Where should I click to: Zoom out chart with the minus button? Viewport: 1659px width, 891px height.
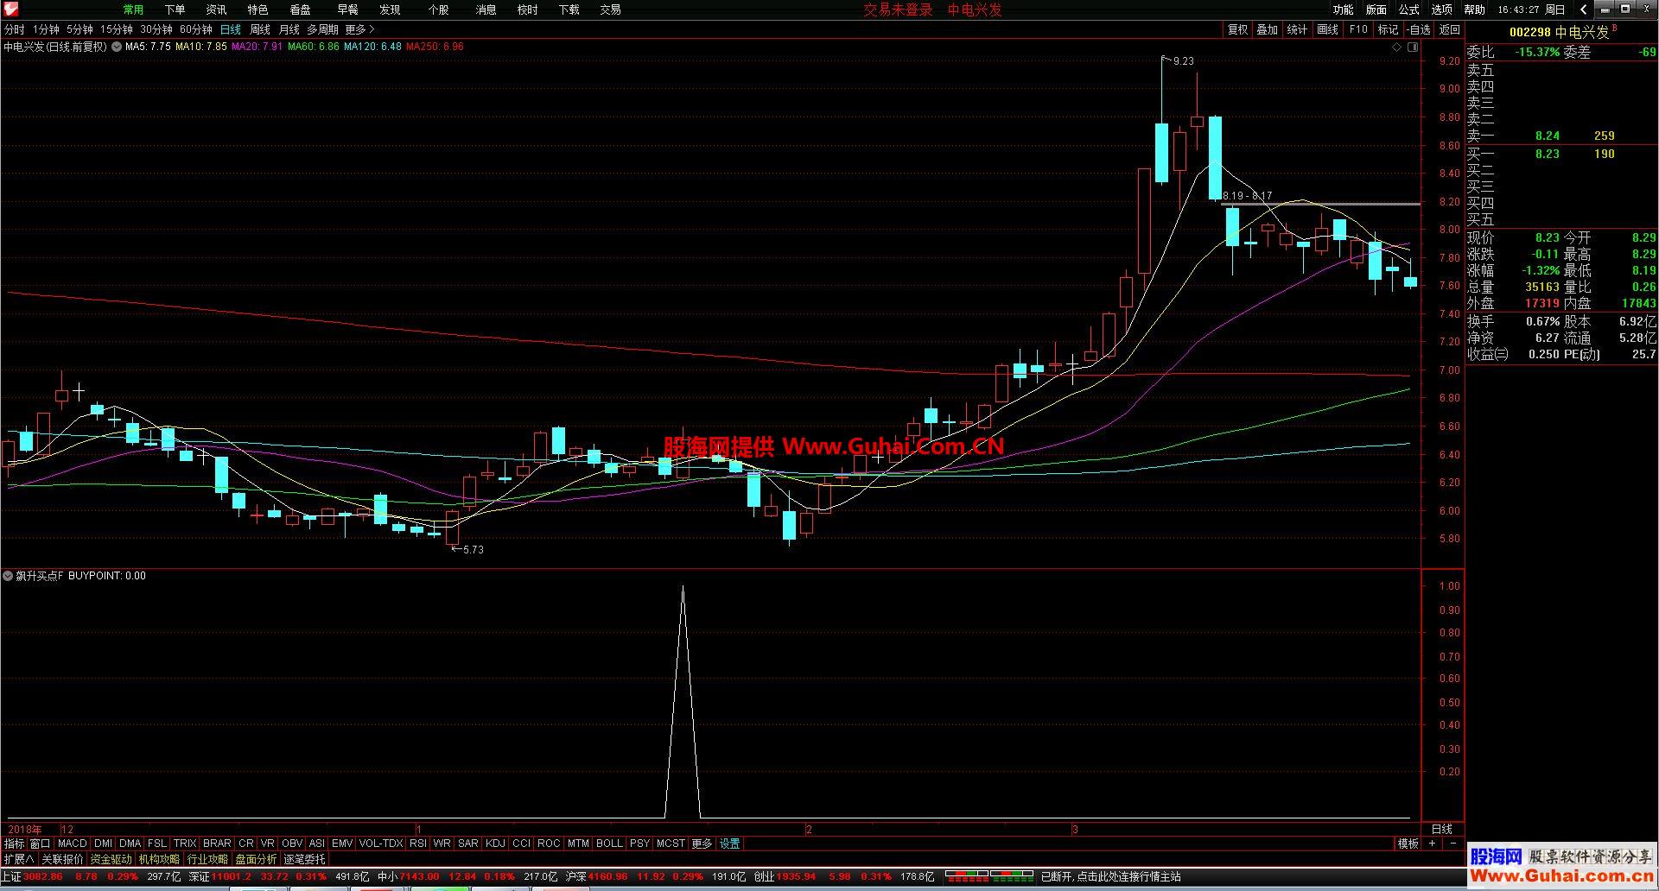tap(1452, 844)
